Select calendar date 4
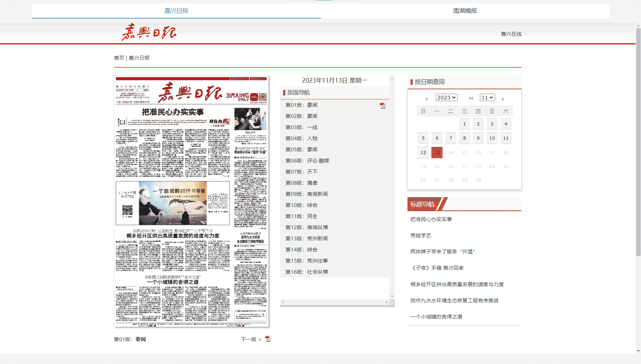The width and height of the screenshot is (641, 364). [x=506, y=124]
